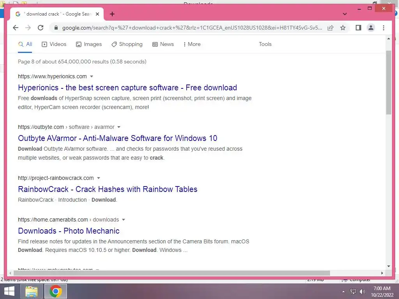This screenshot has width=399, height=299.
Task: Share this page from address bar
Action: [x=330, y=28]
